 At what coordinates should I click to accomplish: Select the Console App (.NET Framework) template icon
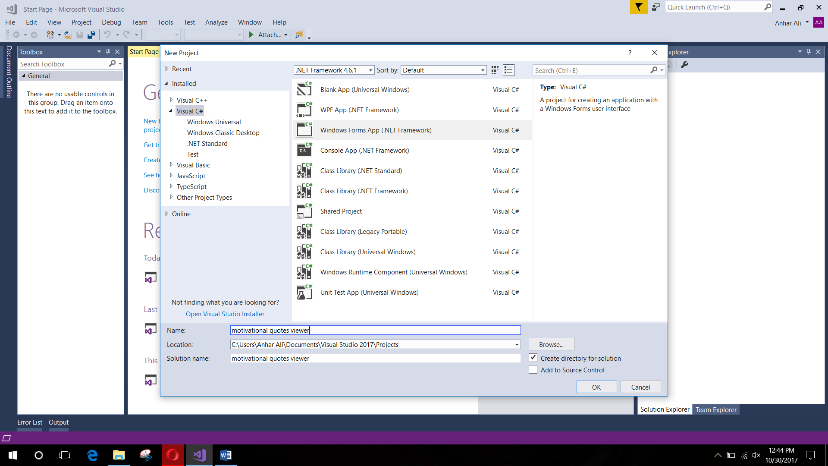[x=304, y=150]
